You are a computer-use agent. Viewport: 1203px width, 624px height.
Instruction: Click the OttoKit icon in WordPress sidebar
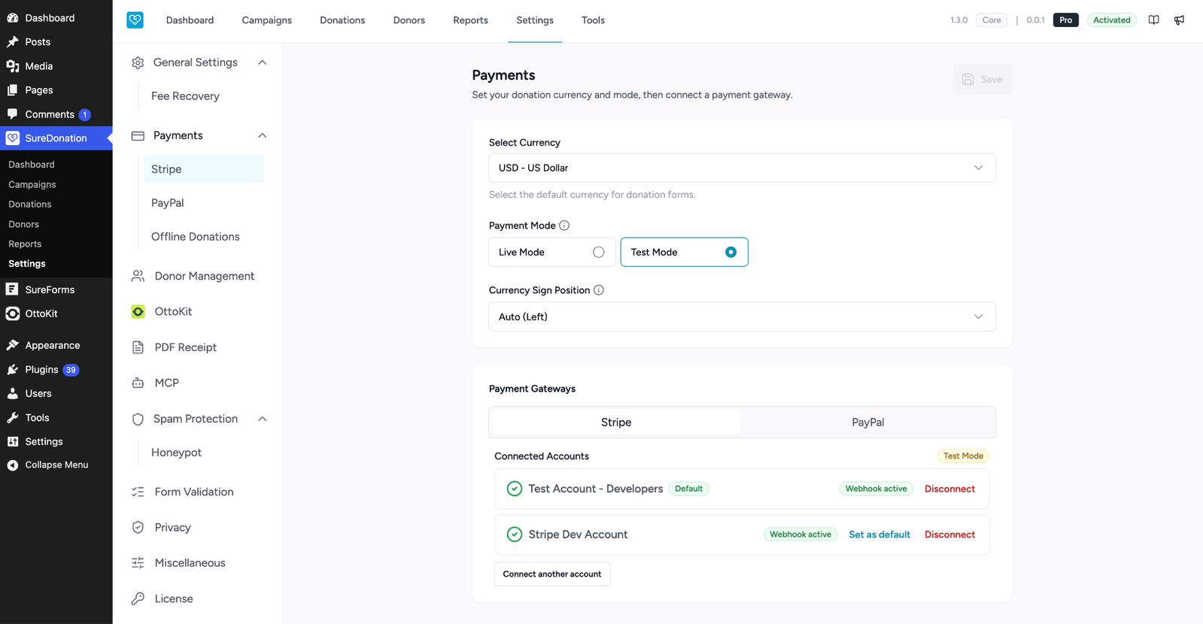tap(12, 314)
